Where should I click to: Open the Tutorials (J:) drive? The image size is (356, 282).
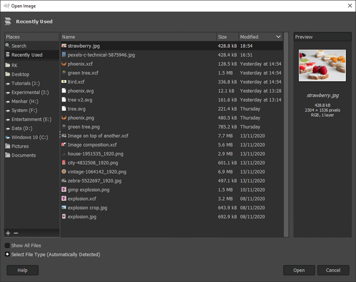(32, 83)
